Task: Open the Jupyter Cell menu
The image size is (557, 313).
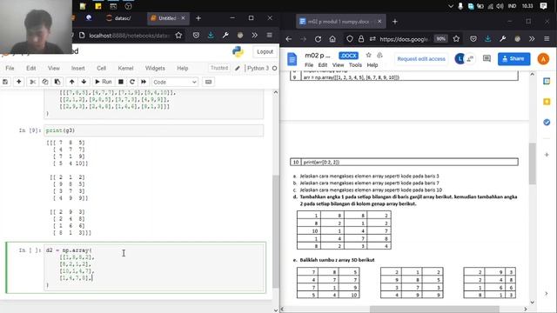Action: coord(101,68)
